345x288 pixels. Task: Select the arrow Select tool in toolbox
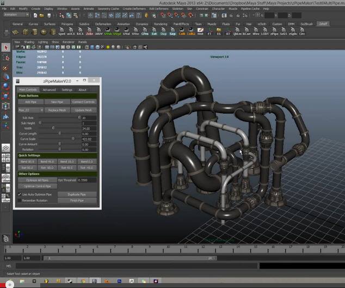click(x=6, y=47)
